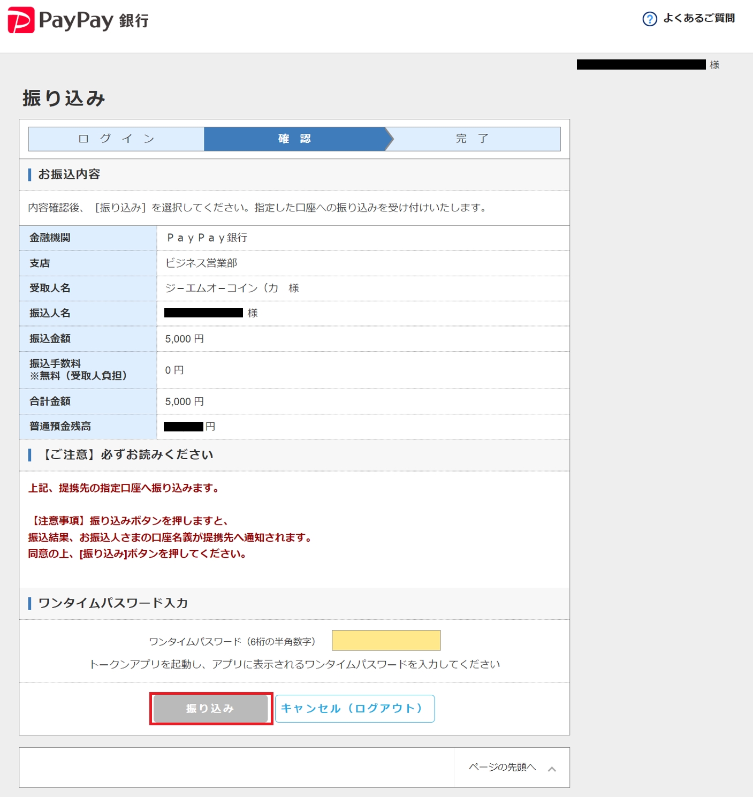
Task: Click the branch value ビジネス営業部
Action: (201, 263)
